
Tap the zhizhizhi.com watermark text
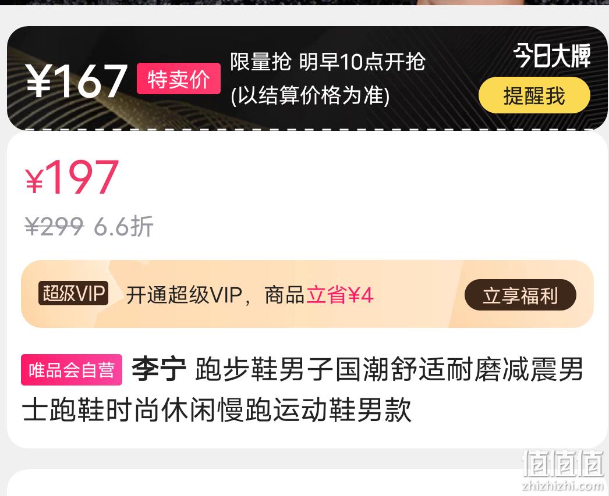563,485
